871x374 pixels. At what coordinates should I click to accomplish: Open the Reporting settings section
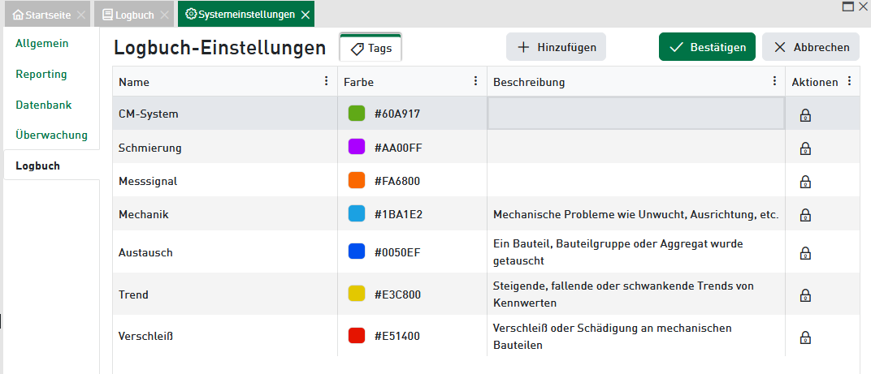point(41,74)
